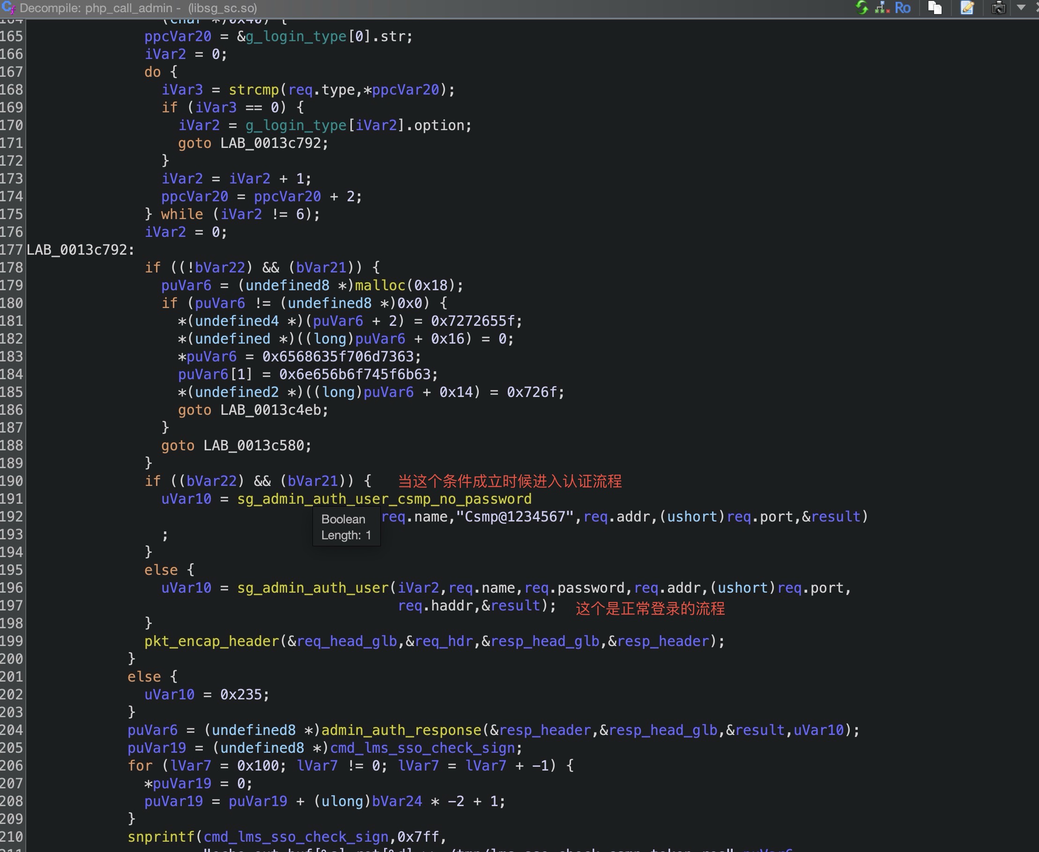This screenshot has height=852, width=1039.
Task: Click the LAB_0013c792 label on line 177
Action: point(78,250)
